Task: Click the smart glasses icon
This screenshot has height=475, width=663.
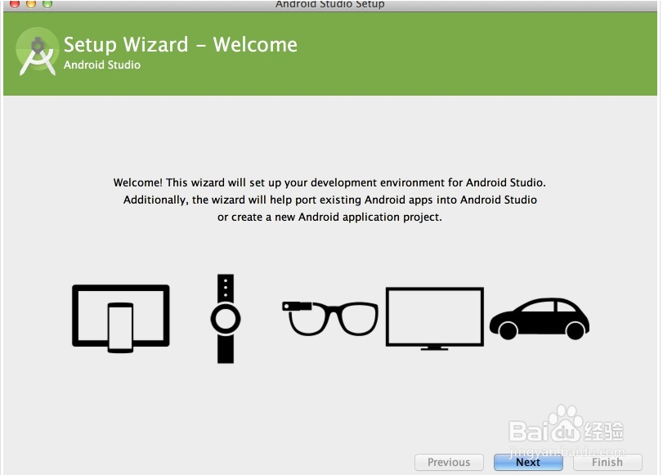Action: coord(329,318)
